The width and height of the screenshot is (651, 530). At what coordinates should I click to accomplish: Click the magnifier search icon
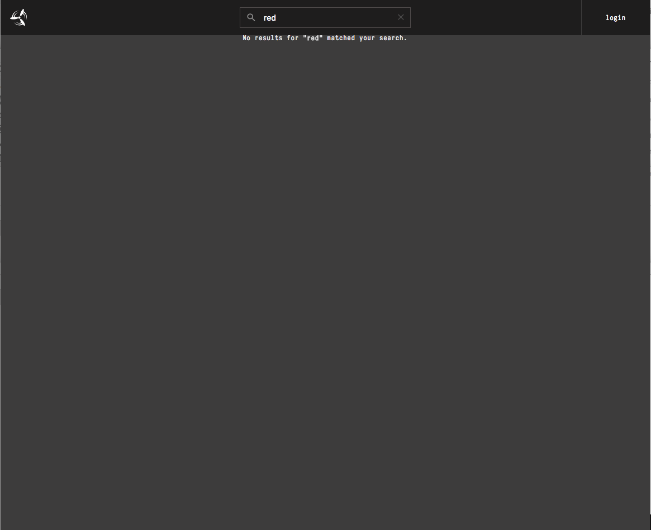pos(251,17)
